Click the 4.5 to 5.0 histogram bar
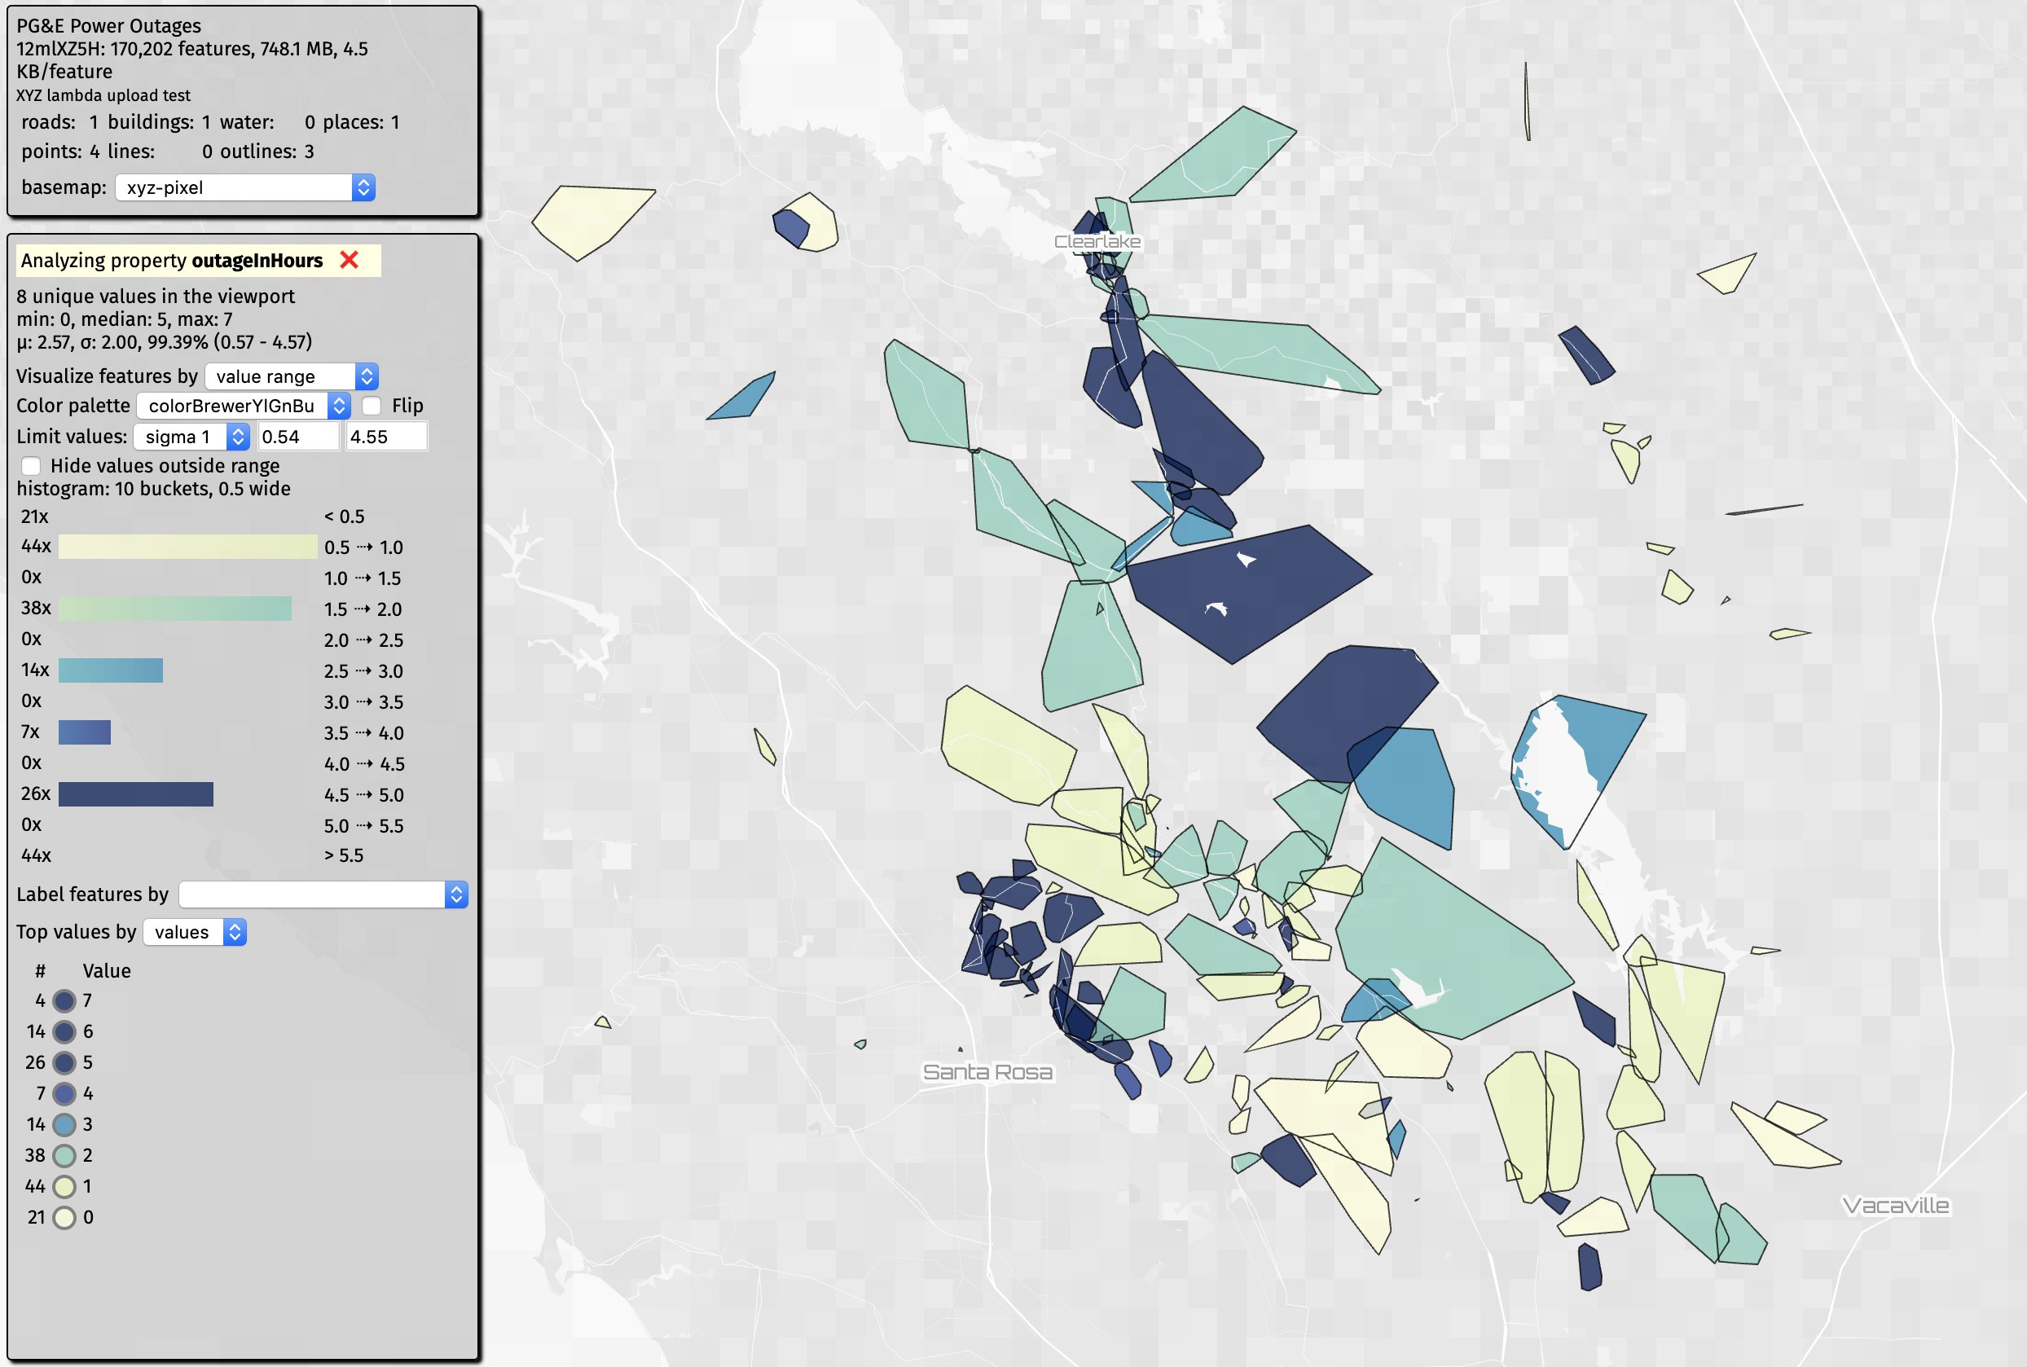 (136, 794)
